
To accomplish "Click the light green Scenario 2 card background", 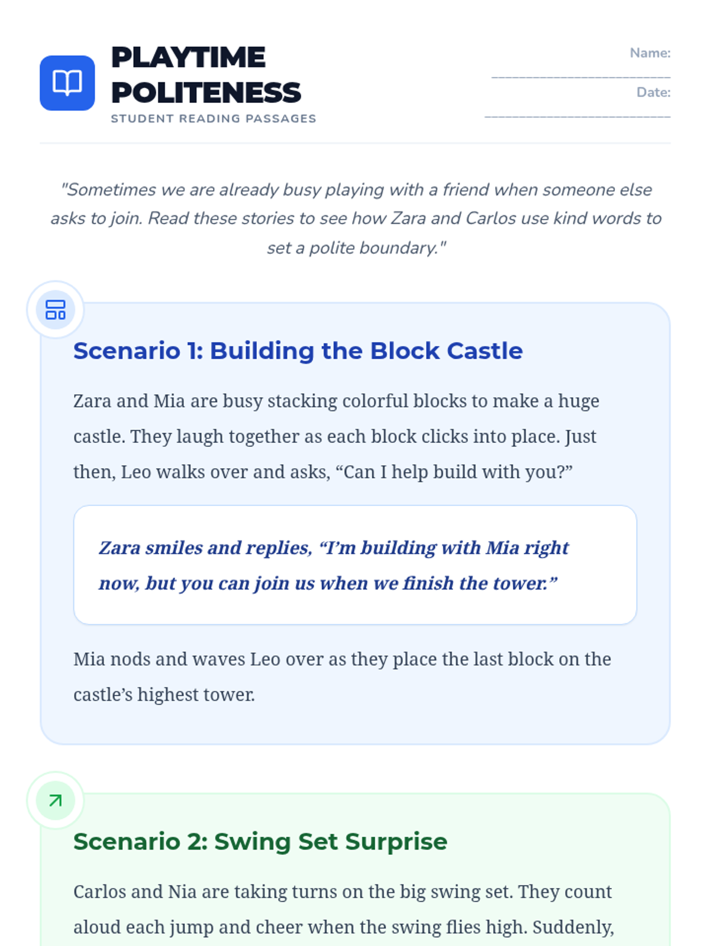I will (x=355, y=870).
